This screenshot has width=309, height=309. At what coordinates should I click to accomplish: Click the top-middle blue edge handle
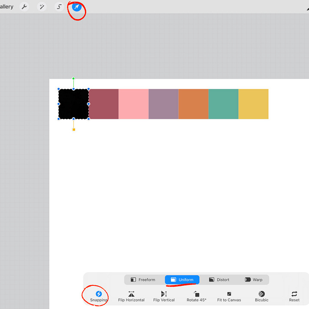coord(73,89)
